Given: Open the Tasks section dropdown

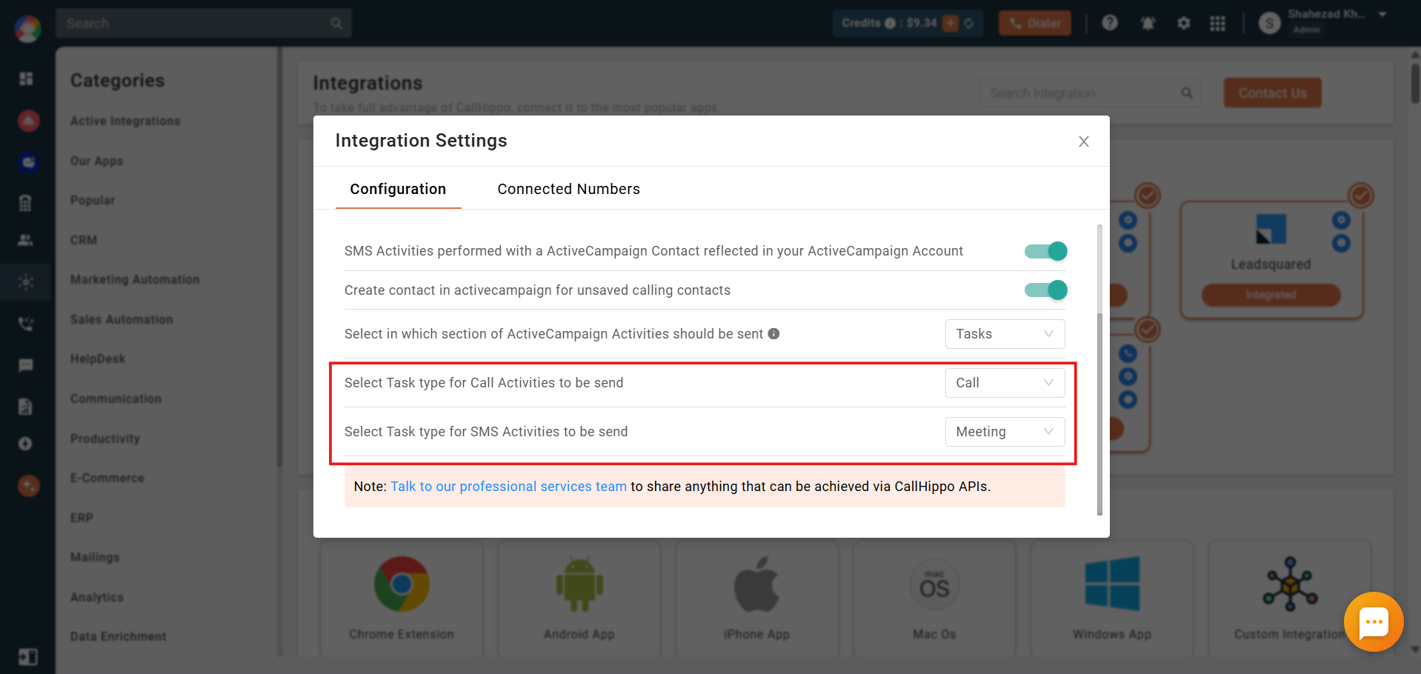Looking at the screenshot, I should point(1005,334).
